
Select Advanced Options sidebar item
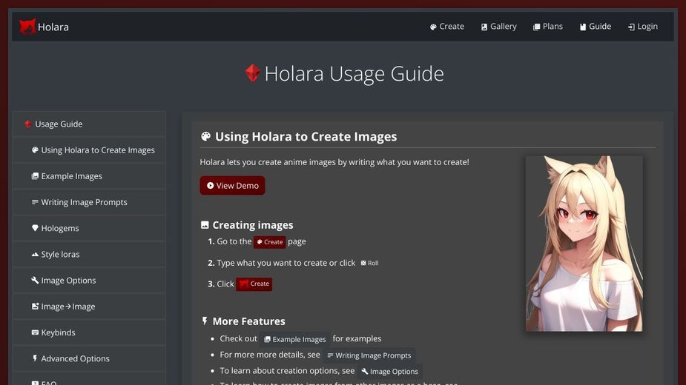click(89, 358)
